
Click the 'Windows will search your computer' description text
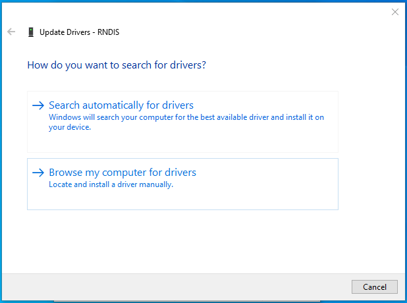click(186, 122)
